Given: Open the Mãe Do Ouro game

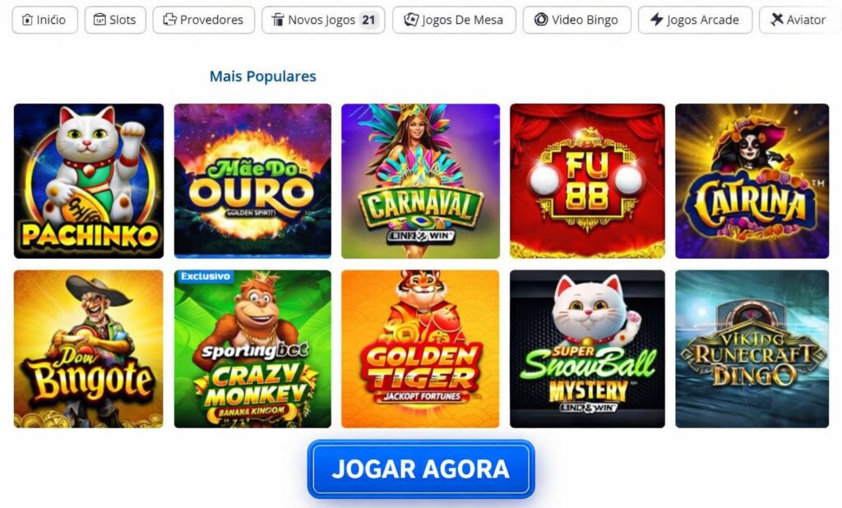Looking at the screenshot, I should [x=252, y=181].
